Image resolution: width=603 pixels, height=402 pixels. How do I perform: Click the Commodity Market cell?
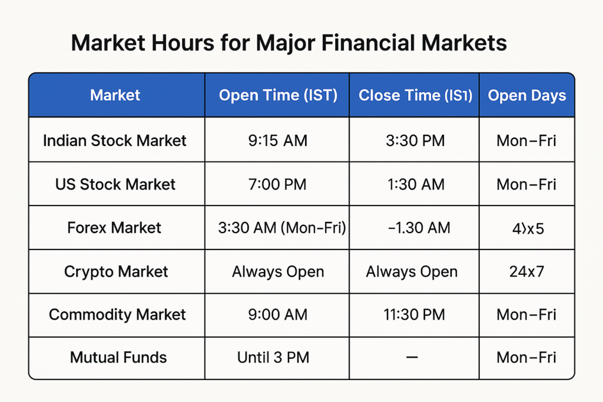117,315
